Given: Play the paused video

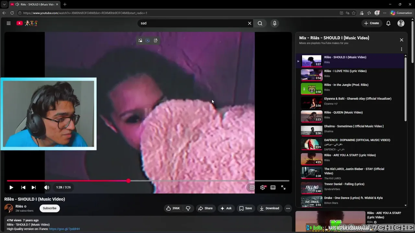Looking at the screenshot, I should click(x=11, y=187).
